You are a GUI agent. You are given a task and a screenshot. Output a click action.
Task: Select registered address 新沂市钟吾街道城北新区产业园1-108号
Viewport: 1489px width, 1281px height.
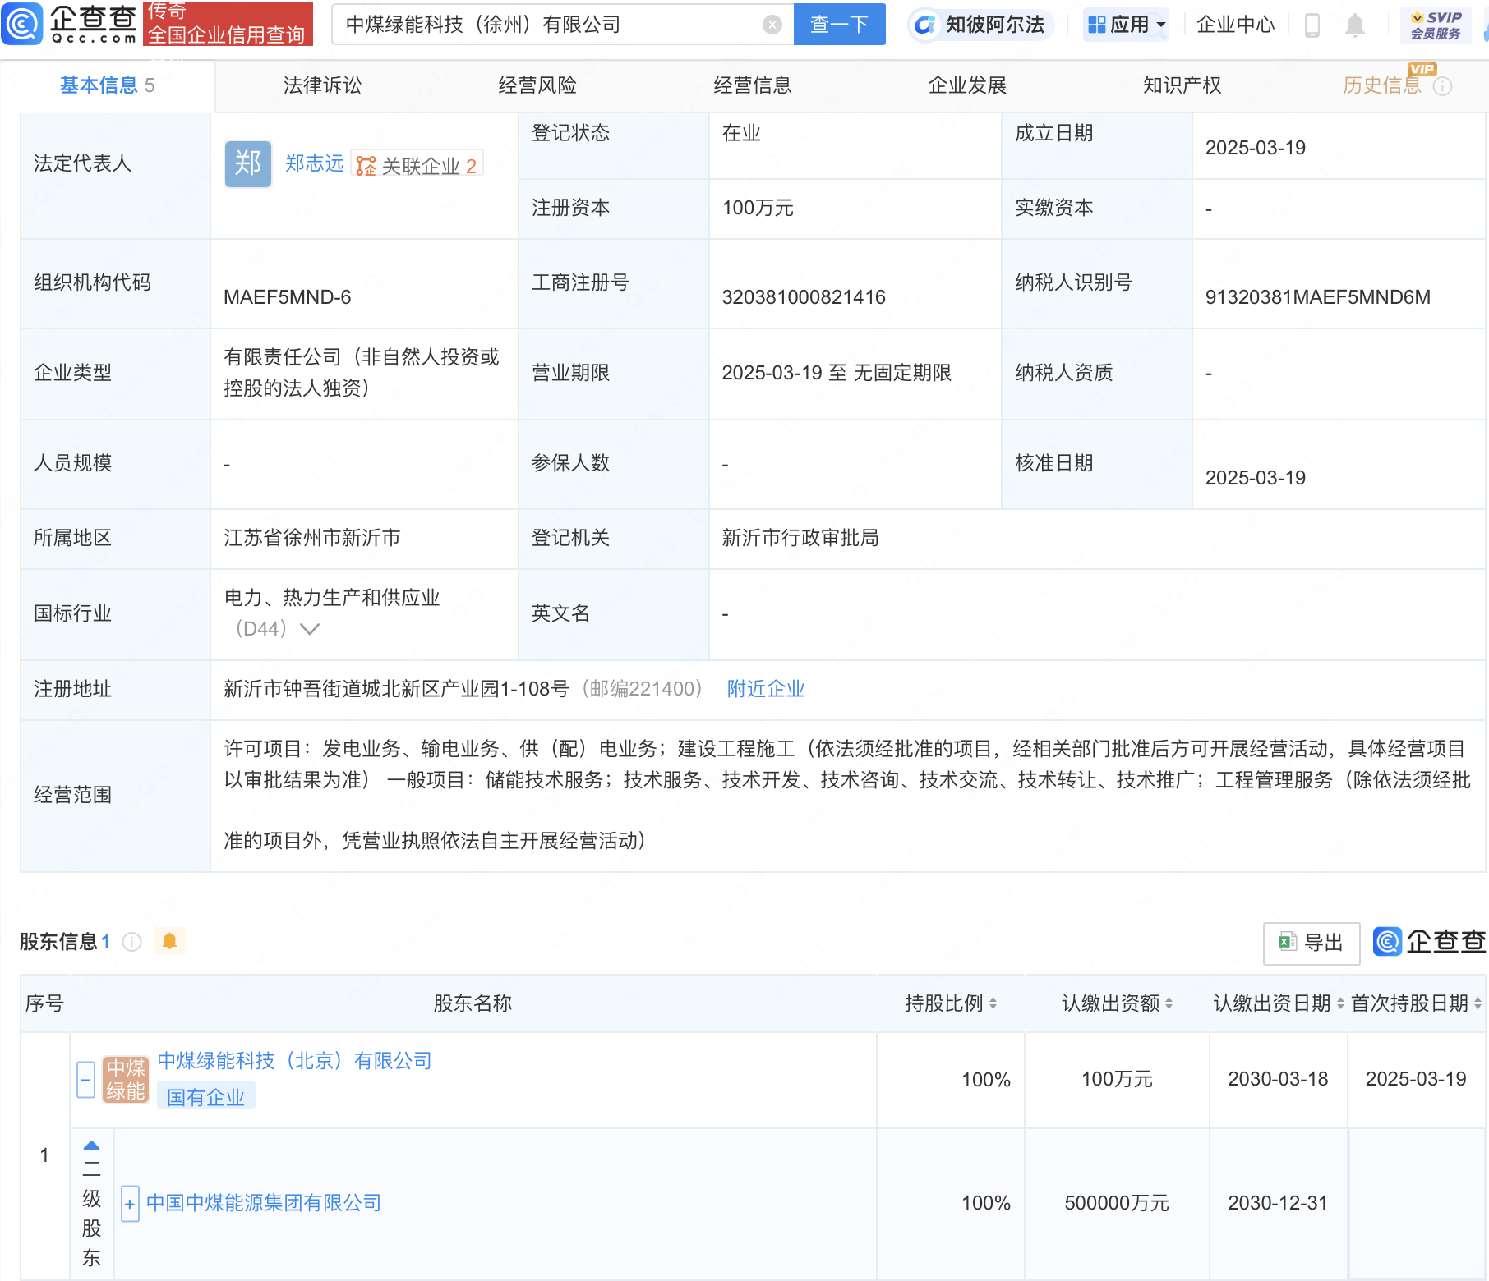pos(396,689)
